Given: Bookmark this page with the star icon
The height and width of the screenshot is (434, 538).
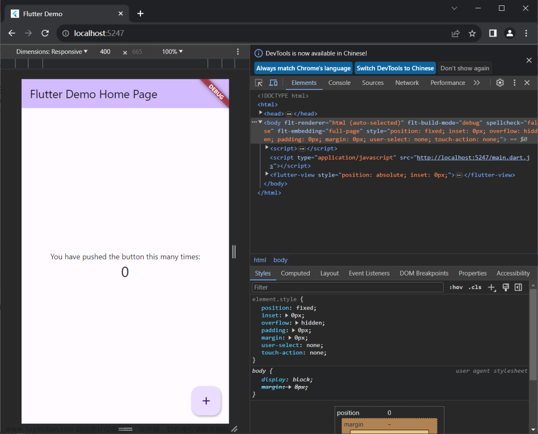Looking at the screenshot, I should click(x=472, y=33).
